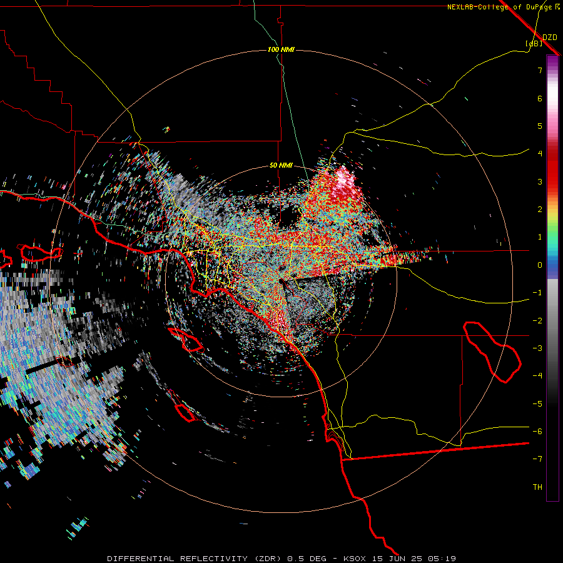563x563 pixels.
Task: Select the -4 value on the scale
Action: pyautogui.click(x=537, y=376)
